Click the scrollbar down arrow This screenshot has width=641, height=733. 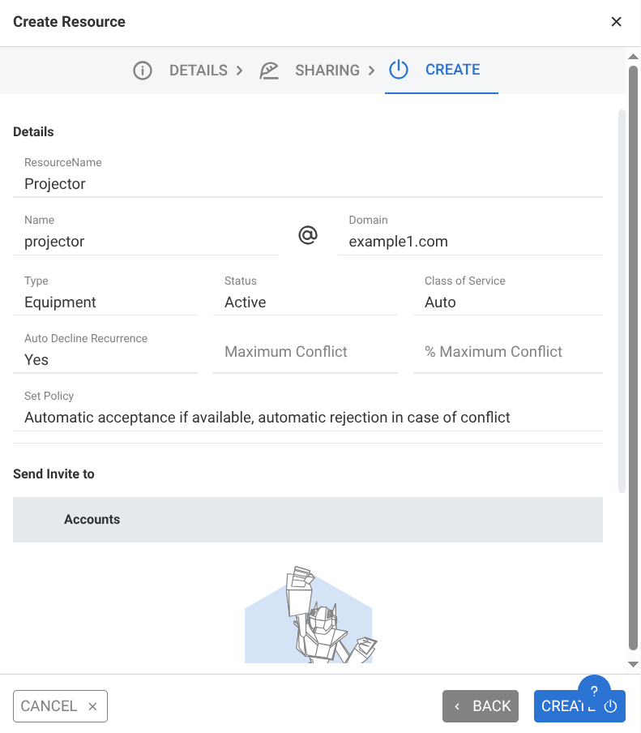[634, 664]
